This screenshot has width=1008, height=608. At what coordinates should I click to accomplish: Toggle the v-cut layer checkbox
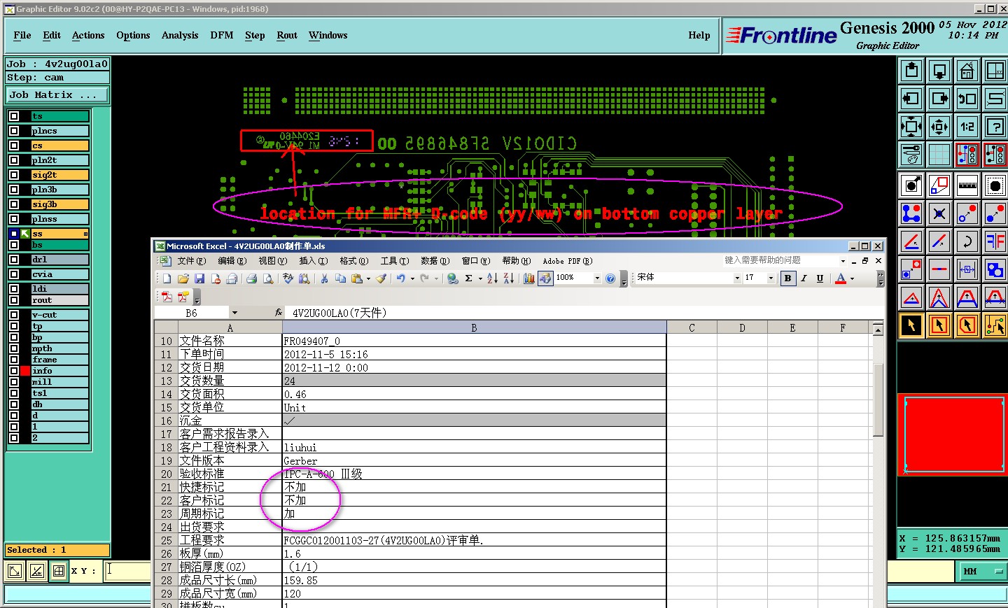pos(14,315)
